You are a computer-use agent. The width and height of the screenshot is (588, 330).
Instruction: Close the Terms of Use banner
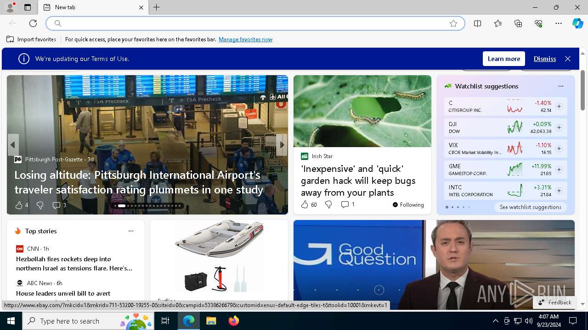[x=568, y=59]
